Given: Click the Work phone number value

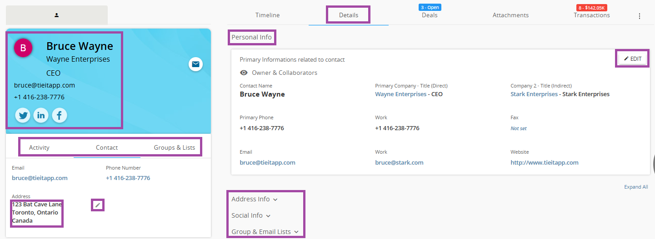Looking at the screenshot, I should tap(397, 128).
